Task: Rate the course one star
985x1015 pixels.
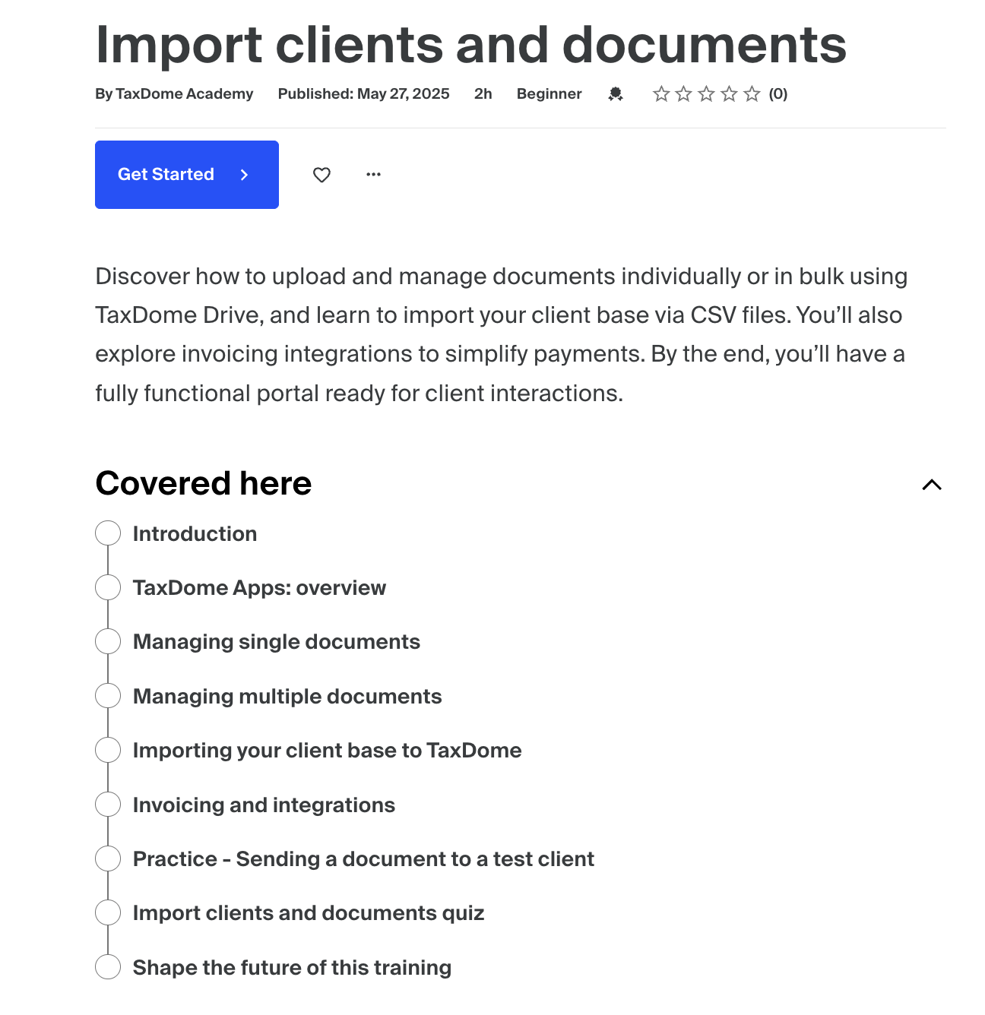Action: click(661, 94)
